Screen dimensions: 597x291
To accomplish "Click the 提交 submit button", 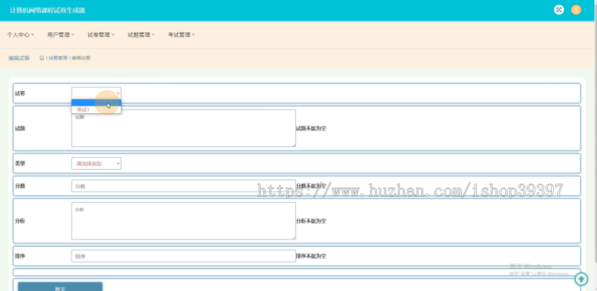I will click(60, 286).
